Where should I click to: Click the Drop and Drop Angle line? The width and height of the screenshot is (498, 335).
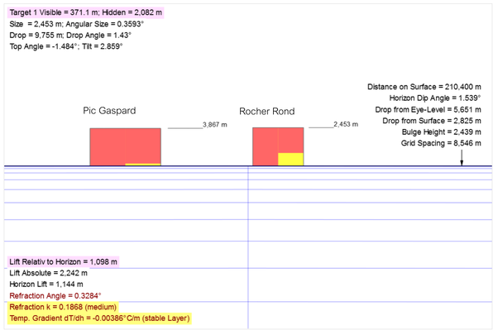61,36
